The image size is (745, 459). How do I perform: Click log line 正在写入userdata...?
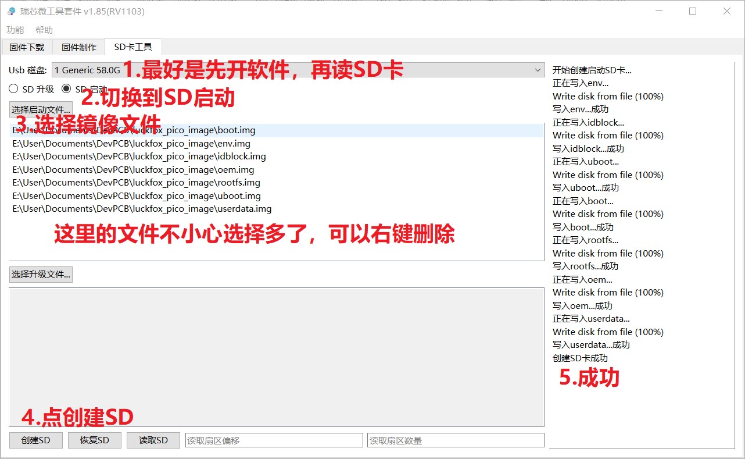pyautogui.click(x=591, y=319)
